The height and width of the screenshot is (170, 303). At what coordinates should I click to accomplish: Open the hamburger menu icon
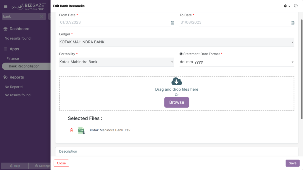6,6
